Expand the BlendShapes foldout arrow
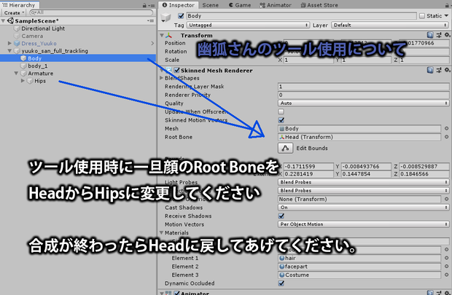 pyautogui.click(x=161, y=78)
